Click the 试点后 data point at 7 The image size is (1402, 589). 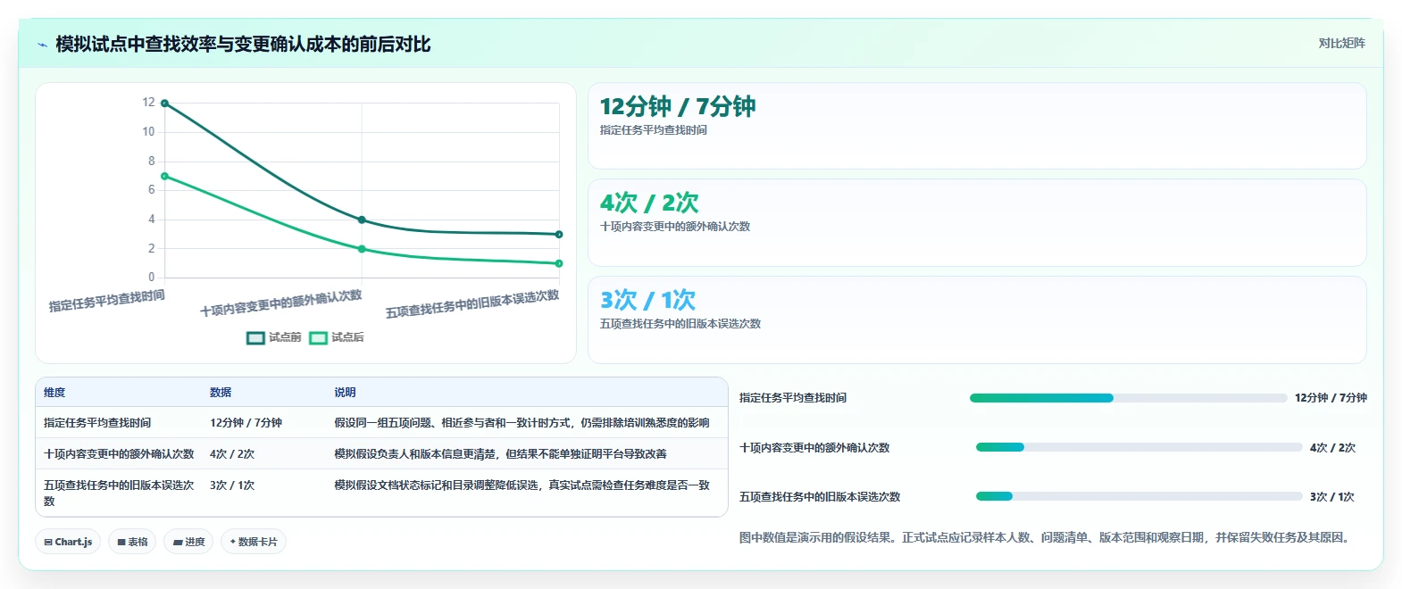point(164,176)
